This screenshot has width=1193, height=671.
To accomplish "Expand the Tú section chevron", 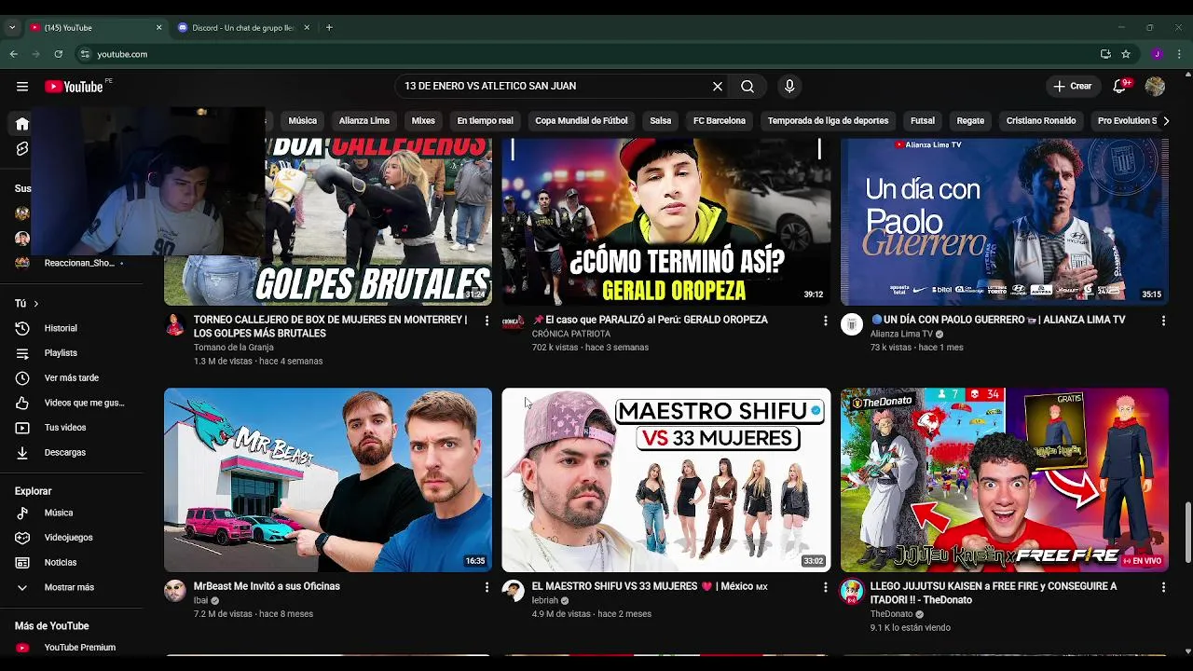I will (x=36, y=304).
